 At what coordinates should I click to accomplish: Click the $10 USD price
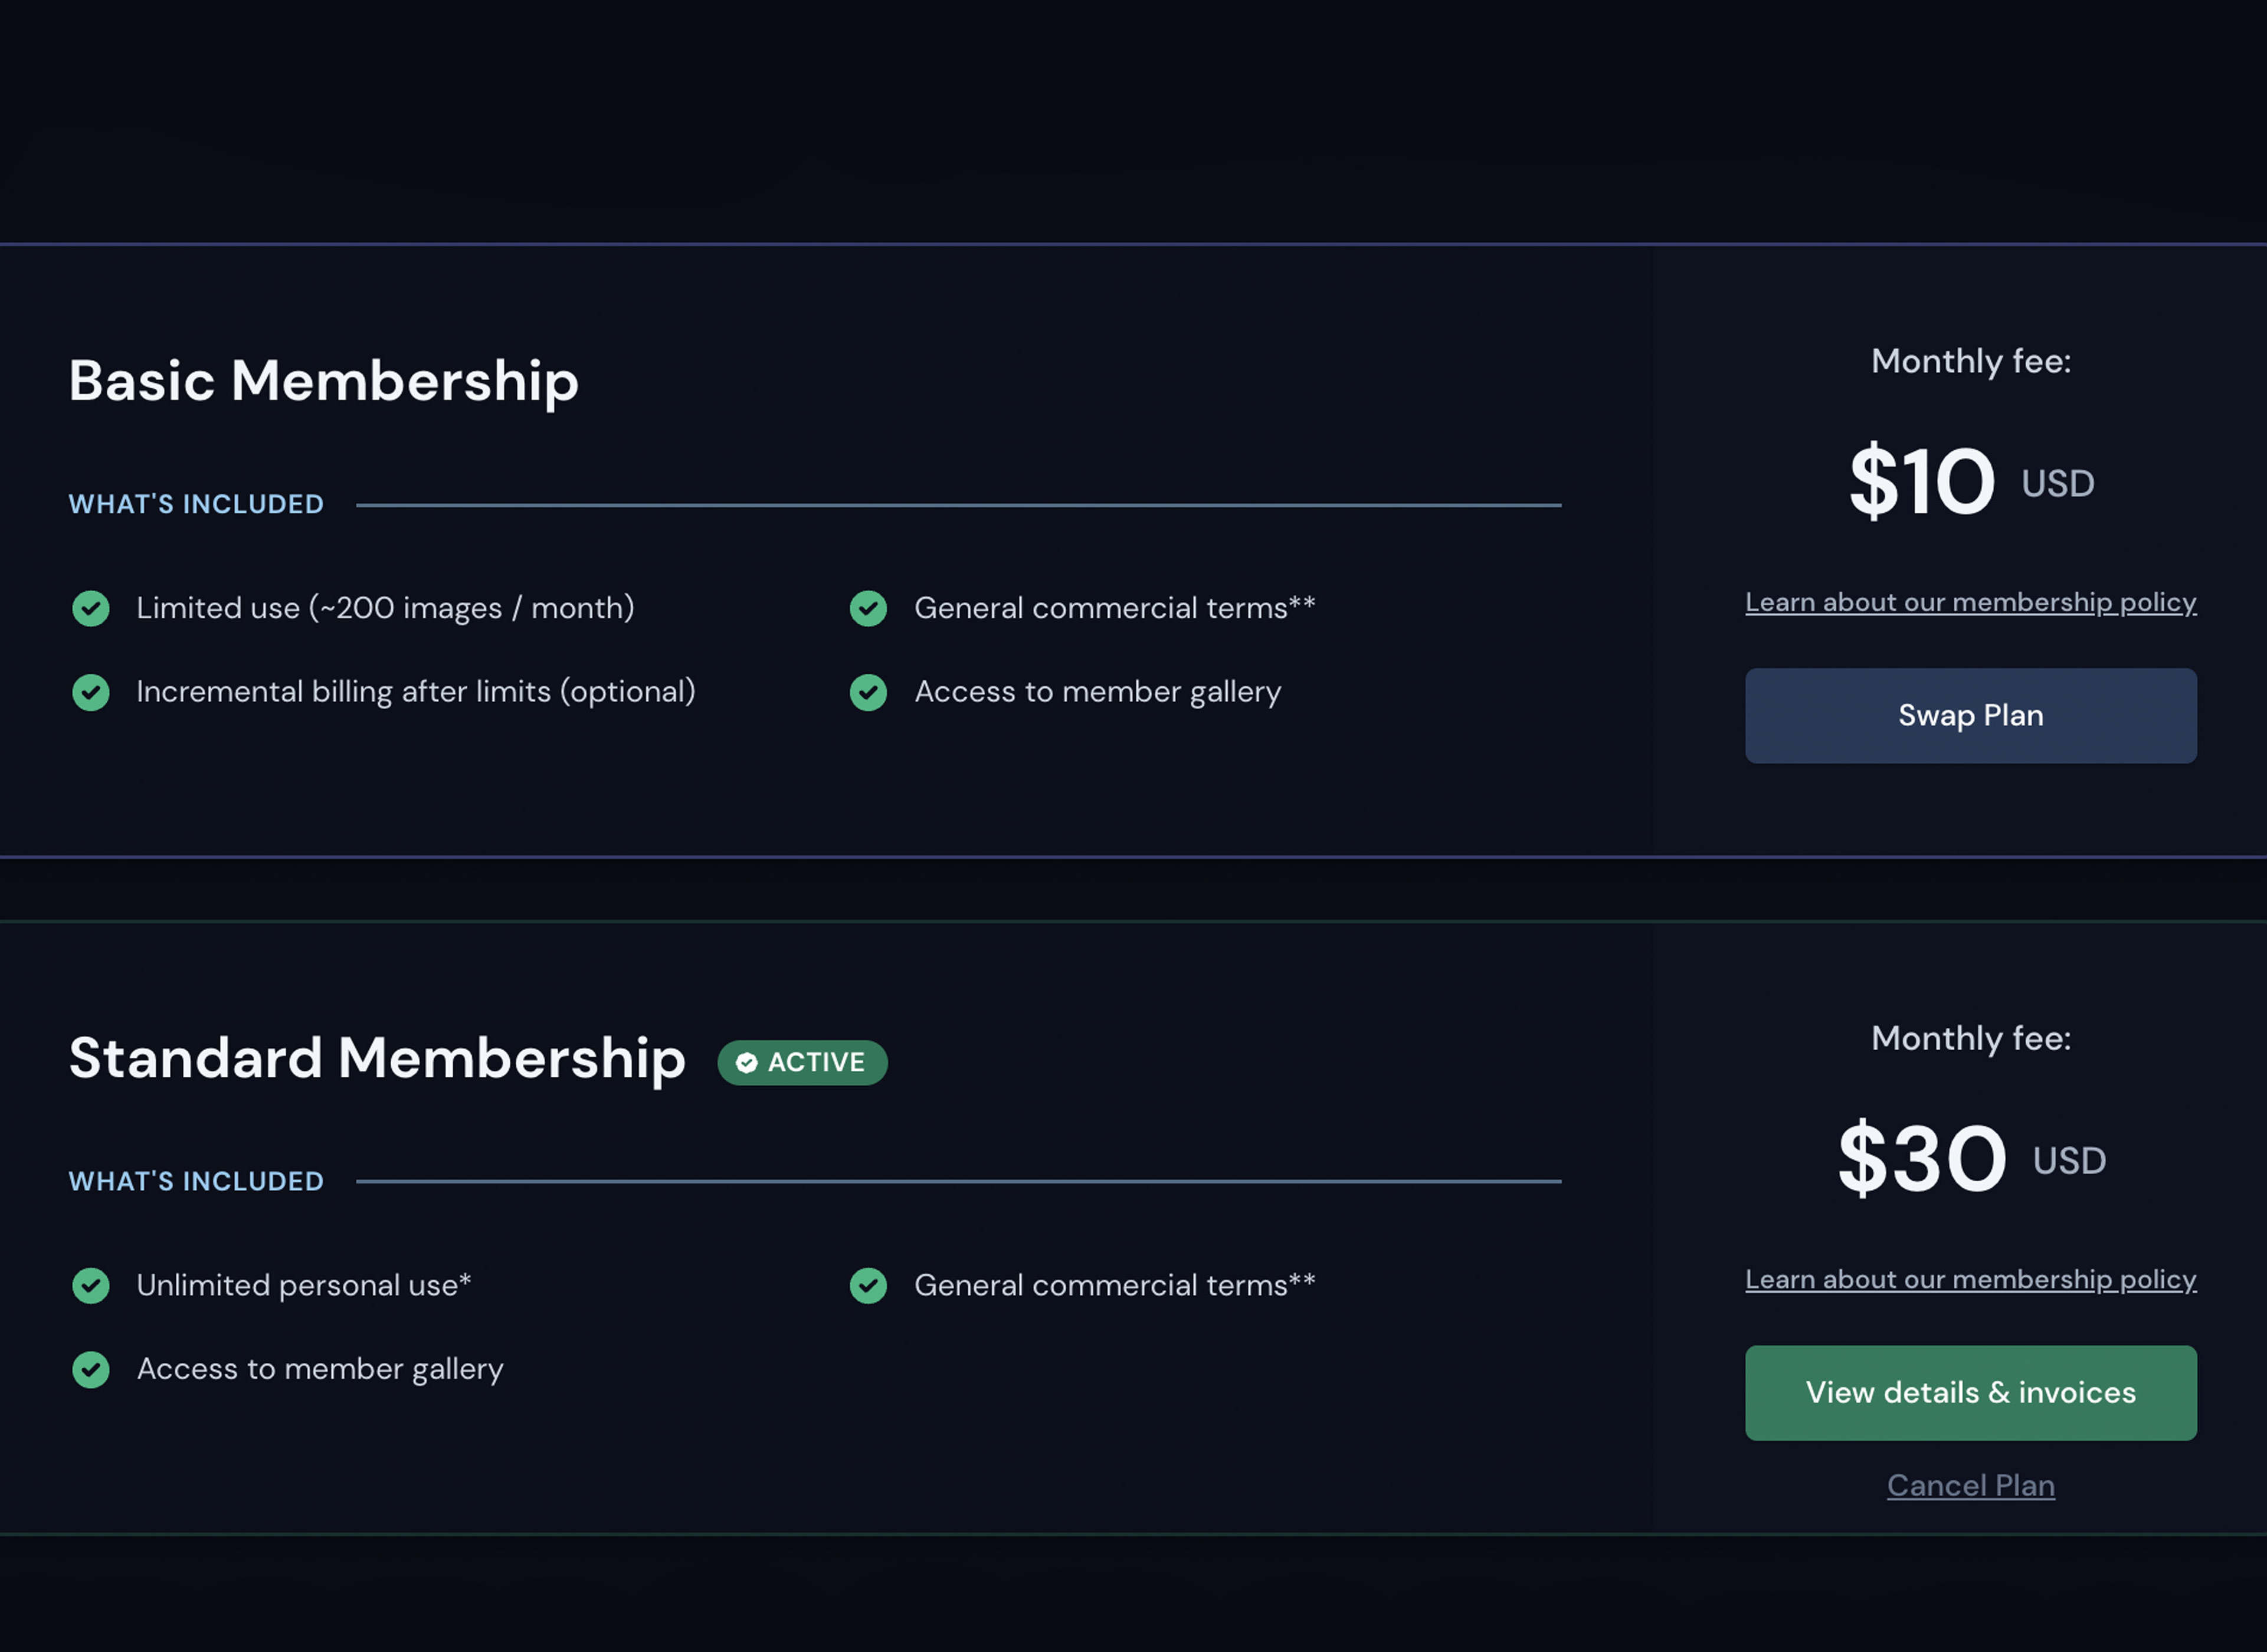click(x=1970, y=482)
